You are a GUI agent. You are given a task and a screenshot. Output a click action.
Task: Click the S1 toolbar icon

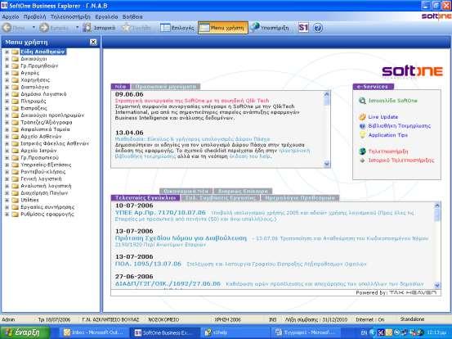(x=303, y=28)
